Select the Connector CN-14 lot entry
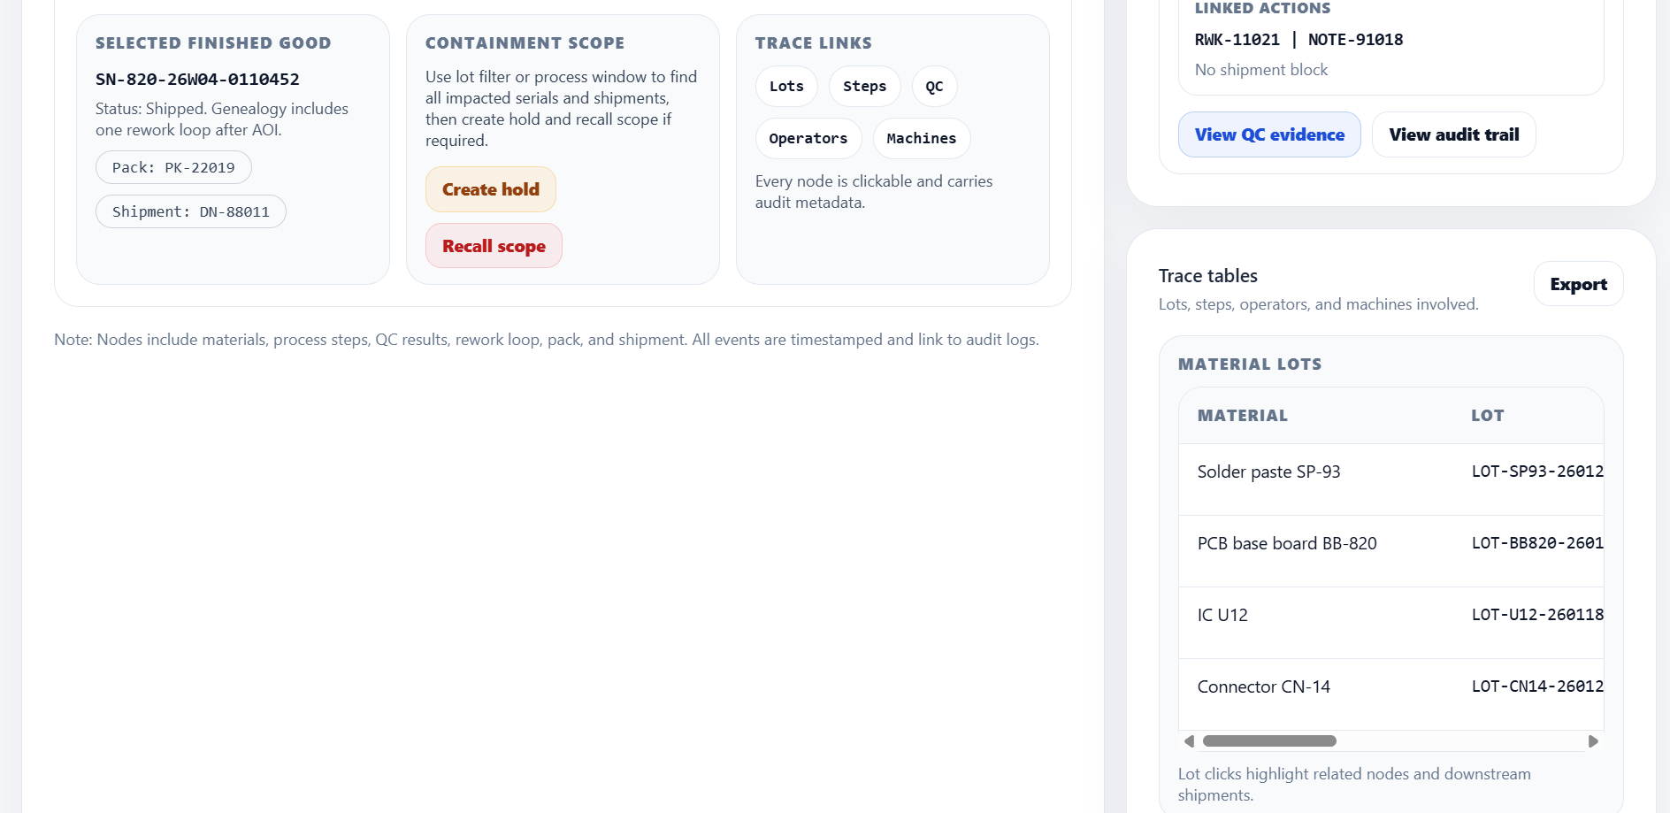Image resolution: width=1670 pixels, height=813 pixels. [1537, 686]
